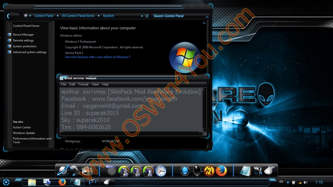The width and height of the screenshot is (333, 187).
Task: Click the Search Control Panel field
Action: tap(180, 16)
